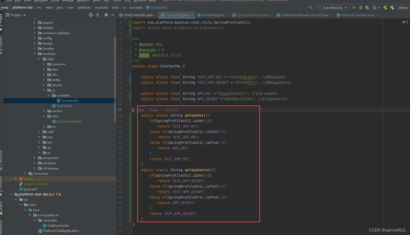This screenshot has height=235, width=410.
Task: Close the AliSmsProperties.java tab
Action: tap(377, 15)
